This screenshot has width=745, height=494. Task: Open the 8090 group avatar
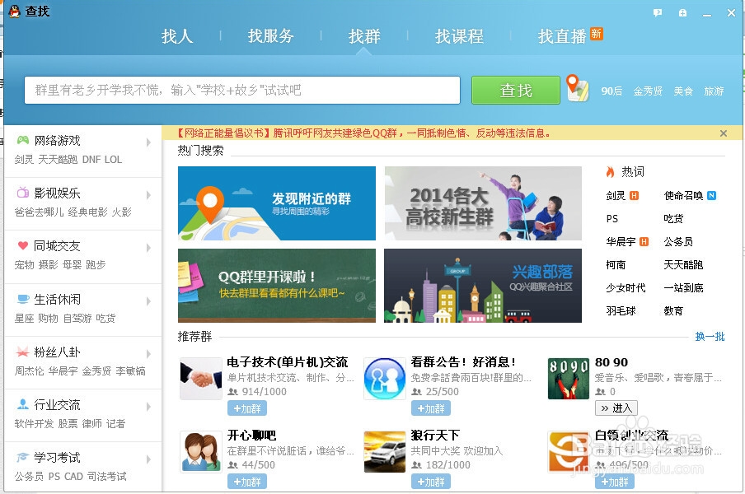tap(569, 378)
